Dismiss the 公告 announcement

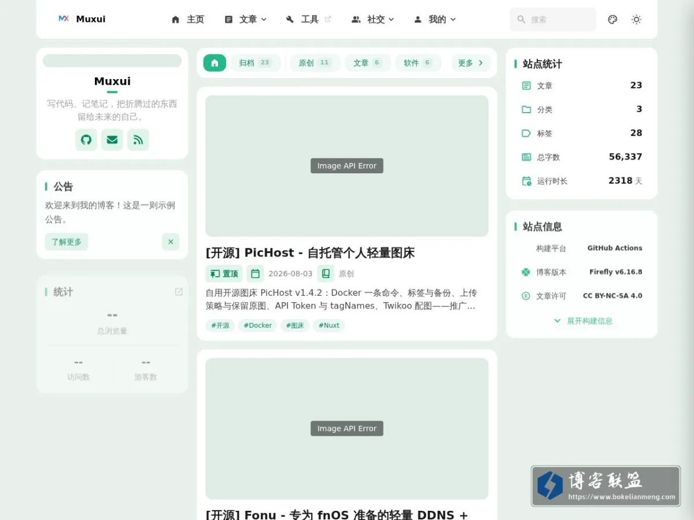coord(171,242)
